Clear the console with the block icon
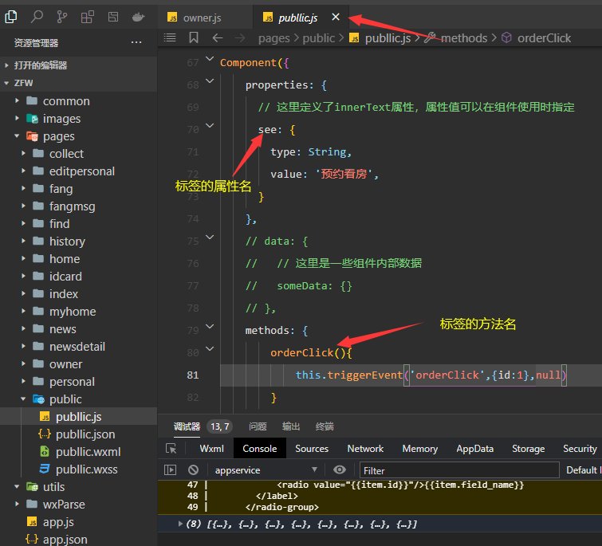 (193, 470)
